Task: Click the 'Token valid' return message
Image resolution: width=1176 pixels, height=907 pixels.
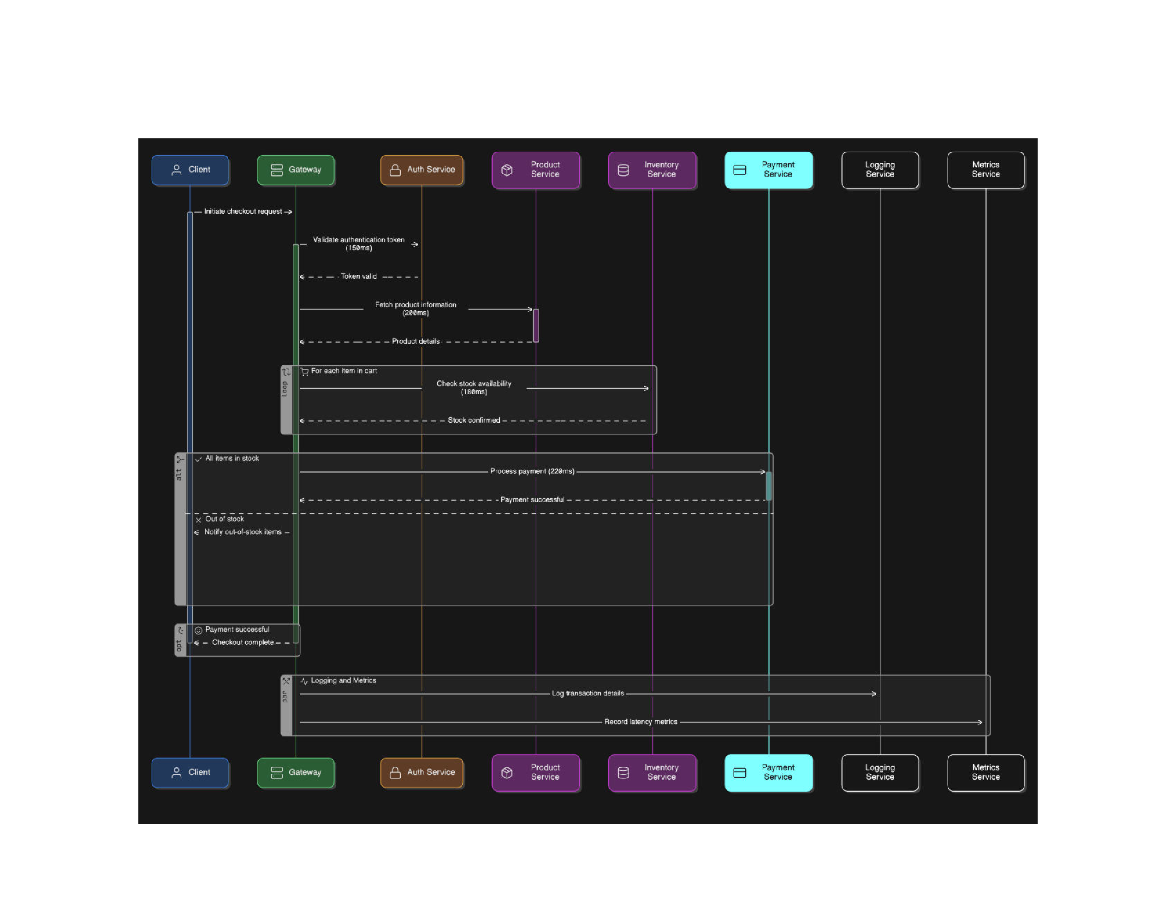Action: (359, 276)
